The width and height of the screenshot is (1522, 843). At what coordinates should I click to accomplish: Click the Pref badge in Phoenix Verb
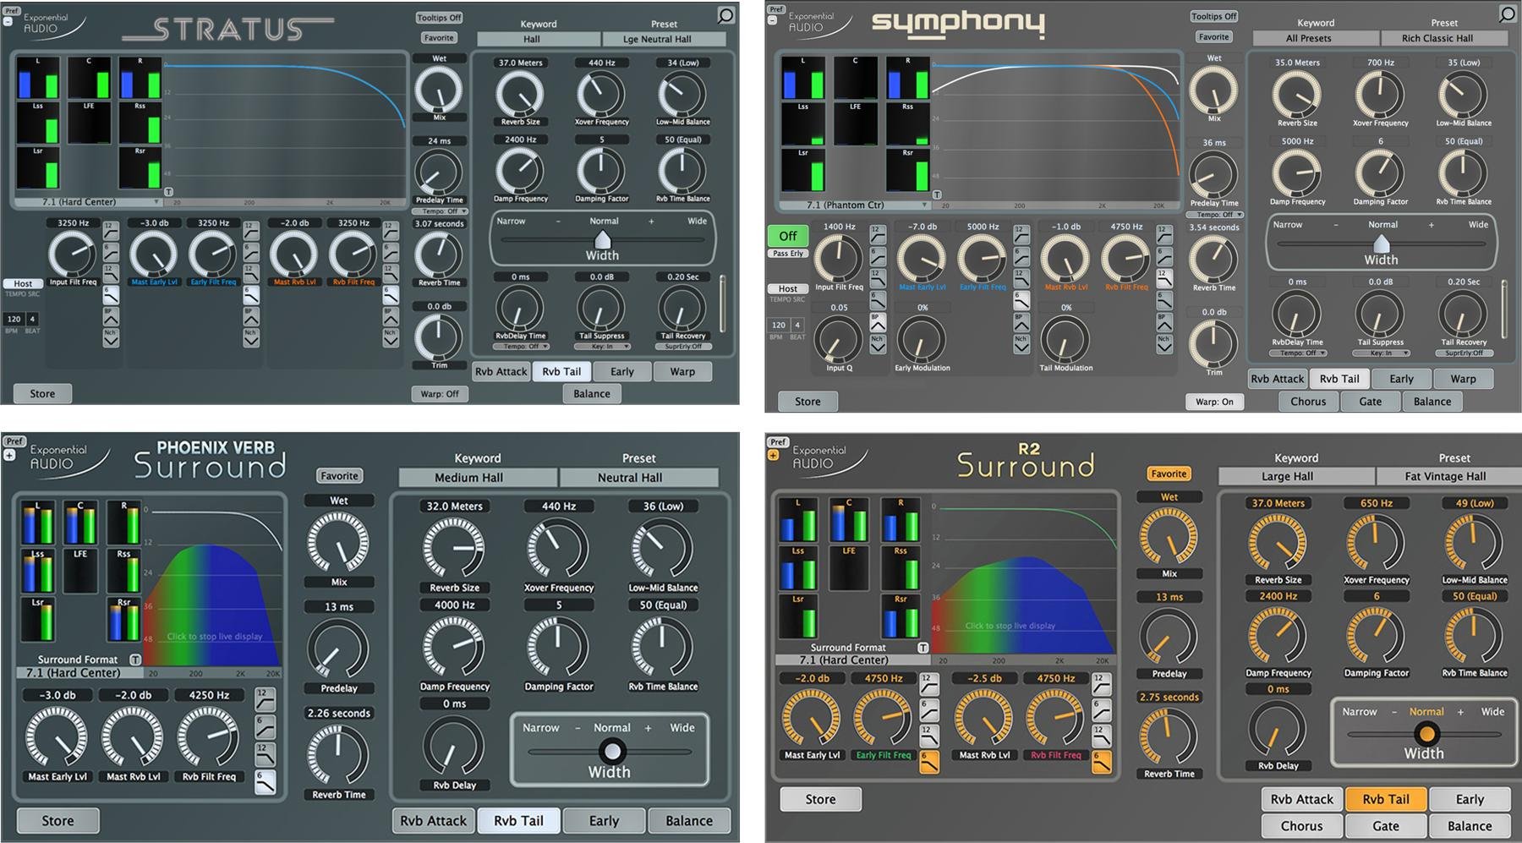point(14,441)
